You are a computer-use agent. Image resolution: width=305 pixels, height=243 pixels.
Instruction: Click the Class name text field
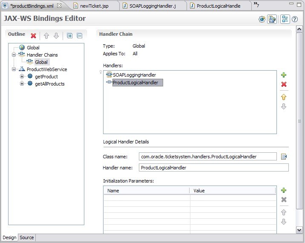[x=207, y=157]
